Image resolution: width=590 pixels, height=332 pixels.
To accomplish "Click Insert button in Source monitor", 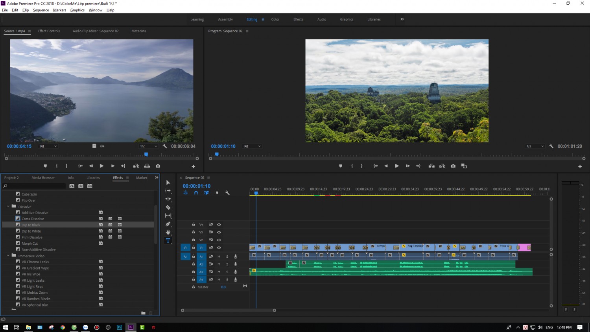I will pyautogui.click(x=136, y=166).
